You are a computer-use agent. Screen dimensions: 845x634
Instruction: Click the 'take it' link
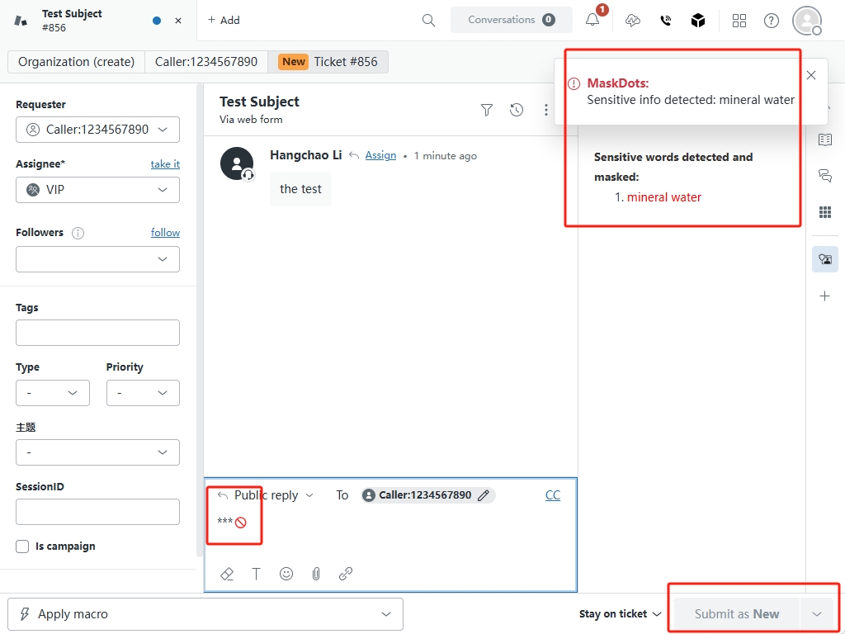point(165,164)
